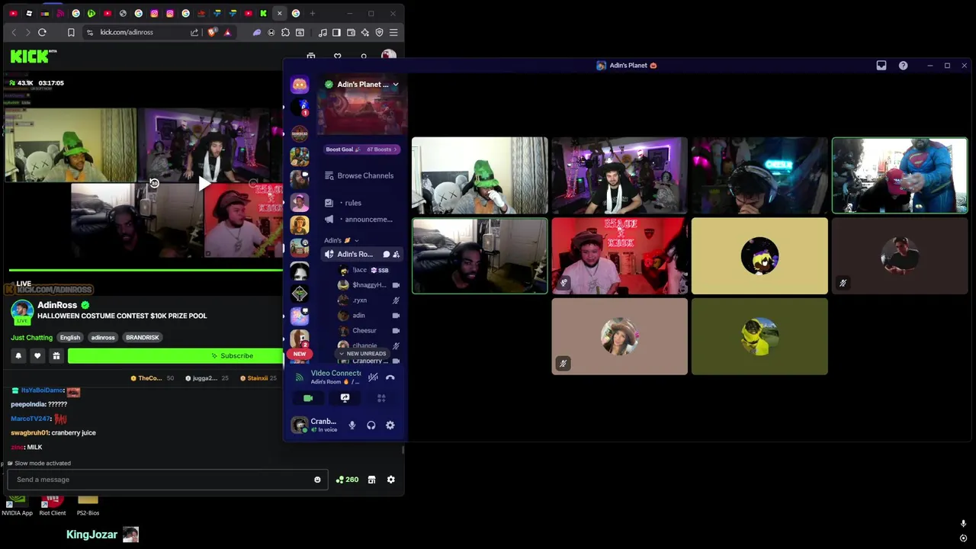Open NVIDIA App desktop shortcut
Viewport: 976px width, 549px height.
(17, 505)
